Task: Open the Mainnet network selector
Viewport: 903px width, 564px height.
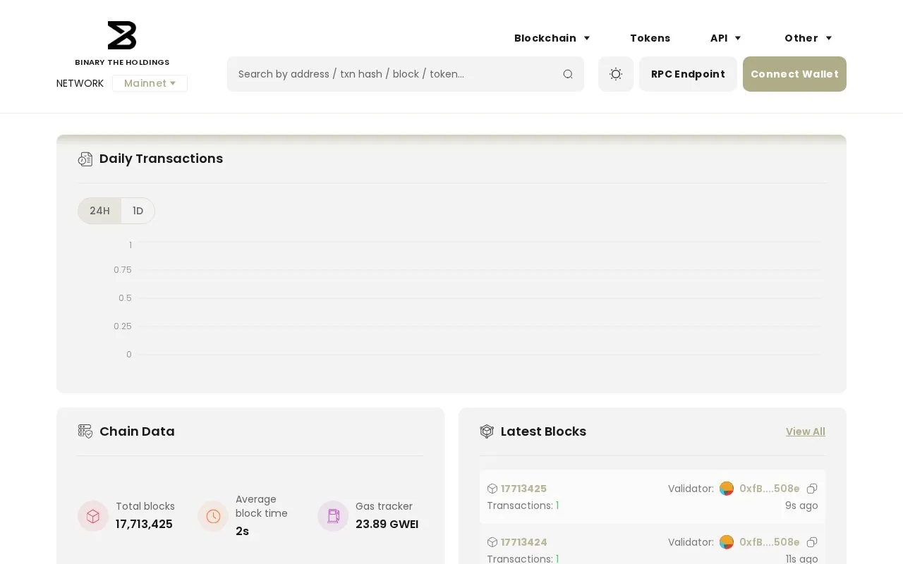Action: tap(150, 83)
